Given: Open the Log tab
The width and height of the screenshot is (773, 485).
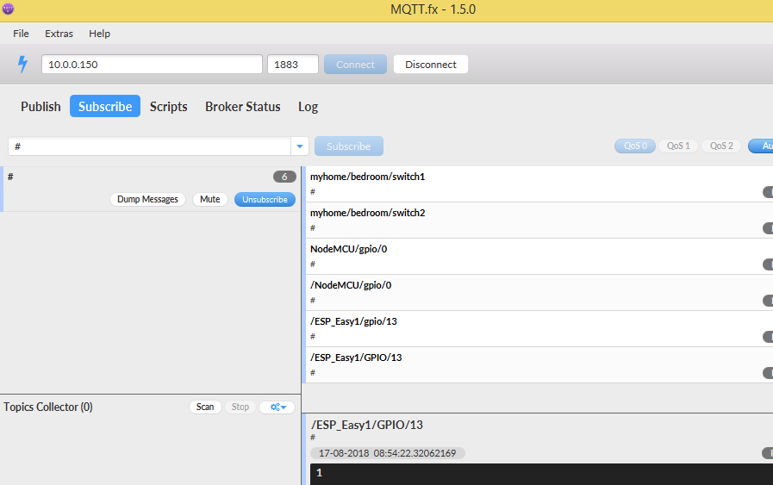Looking at the screenshot, I should (308, 107).
